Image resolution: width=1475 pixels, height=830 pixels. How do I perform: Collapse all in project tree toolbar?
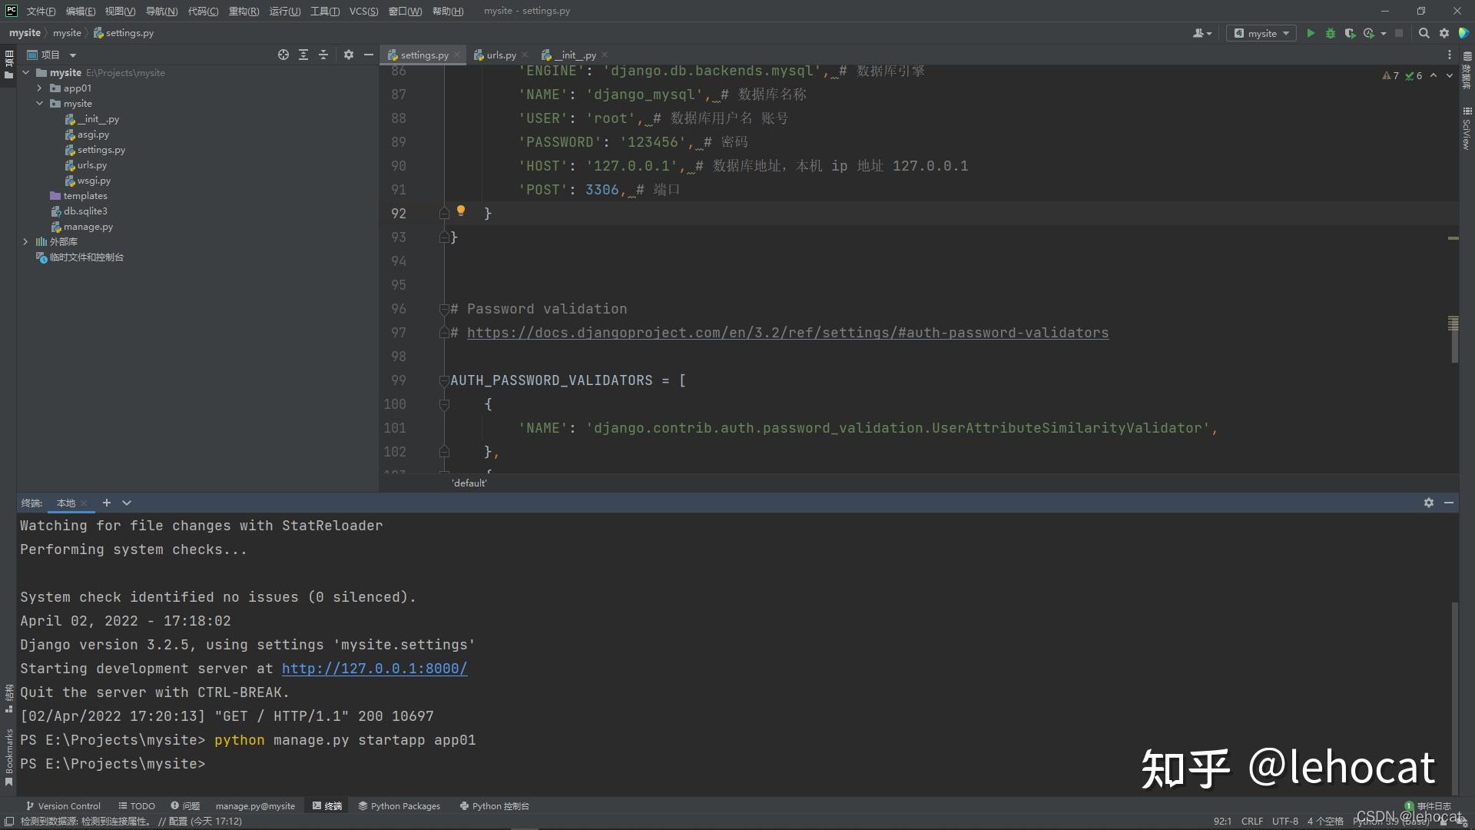[x=323, y=55]
